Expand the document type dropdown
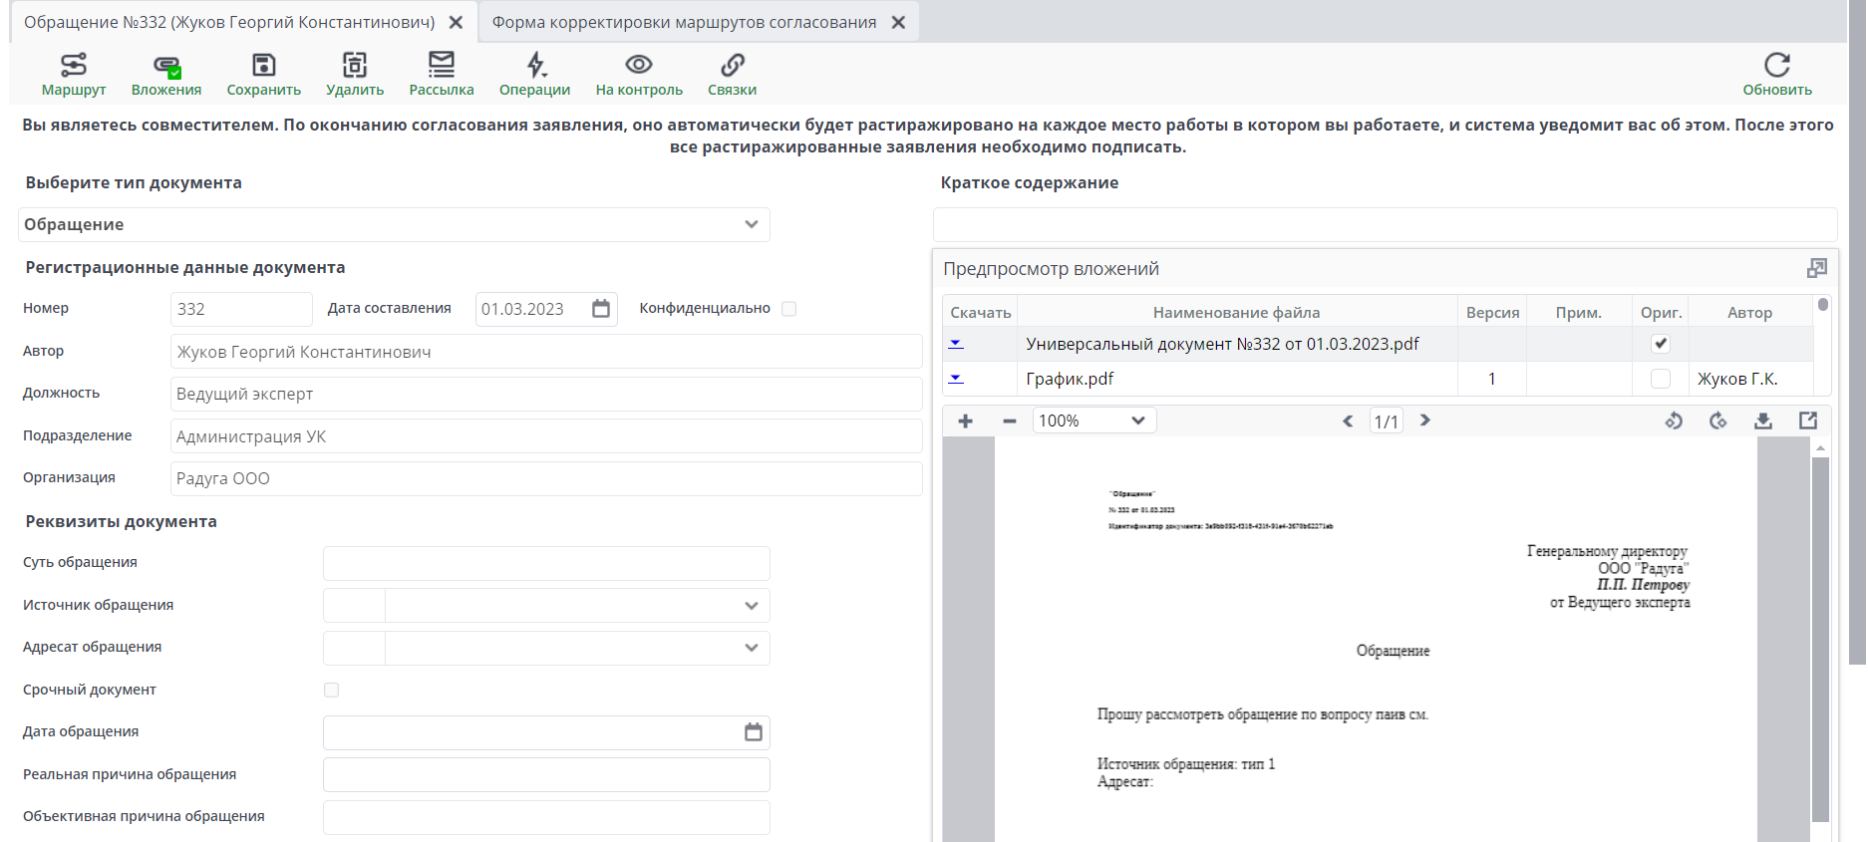1868x842 pixels. pyautogui.click(x=751, y=224)
